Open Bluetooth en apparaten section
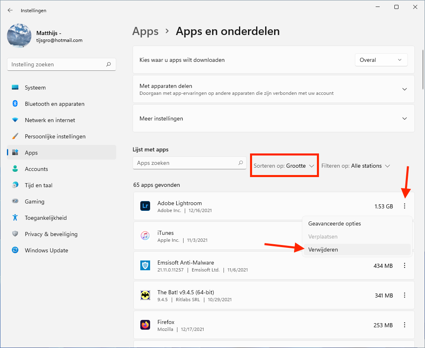425x348 pixels. 54,104
